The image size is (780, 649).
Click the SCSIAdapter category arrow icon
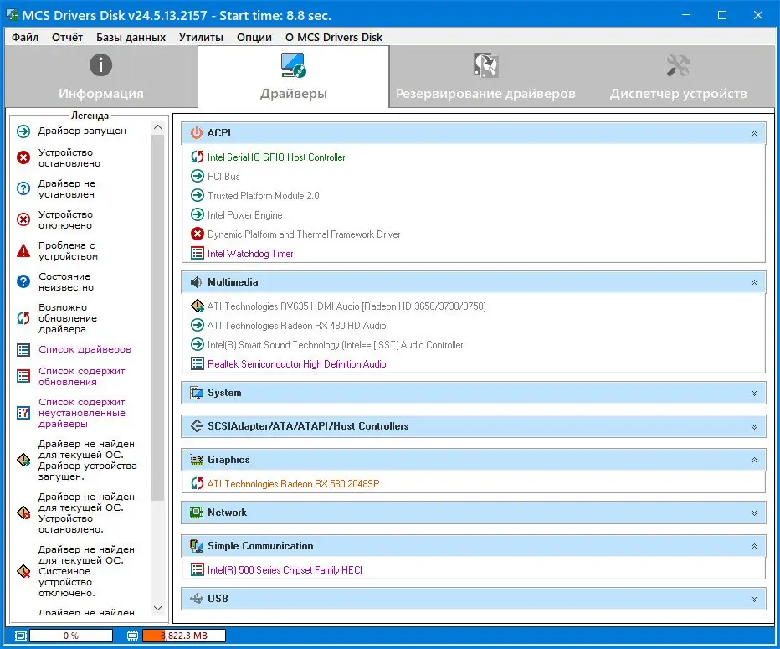[197, 426]
